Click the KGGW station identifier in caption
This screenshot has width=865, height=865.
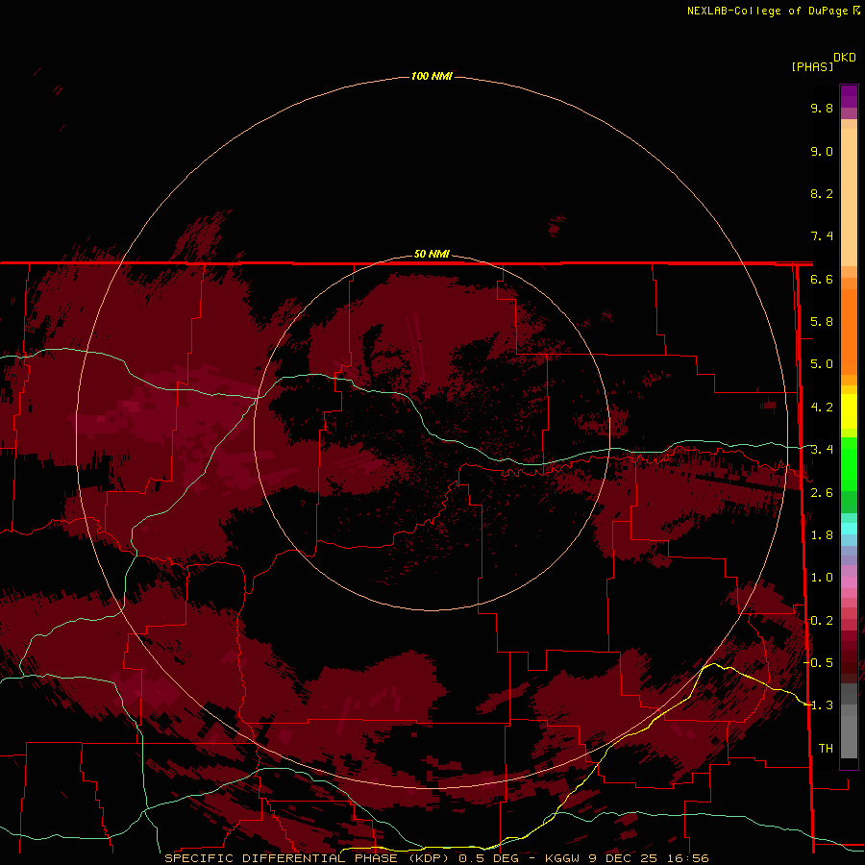[x=562, y=858]
